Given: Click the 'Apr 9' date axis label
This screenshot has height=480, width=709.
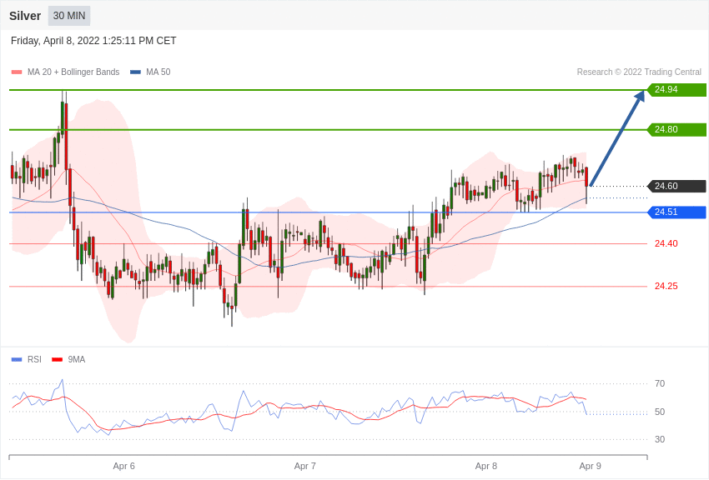Looking at the screenshot, I should [590, 466].
